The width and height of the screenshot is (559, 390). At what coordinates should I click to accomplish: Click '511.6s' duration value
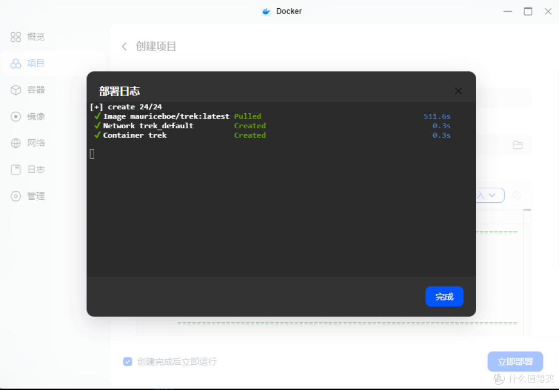pos(437,116)
